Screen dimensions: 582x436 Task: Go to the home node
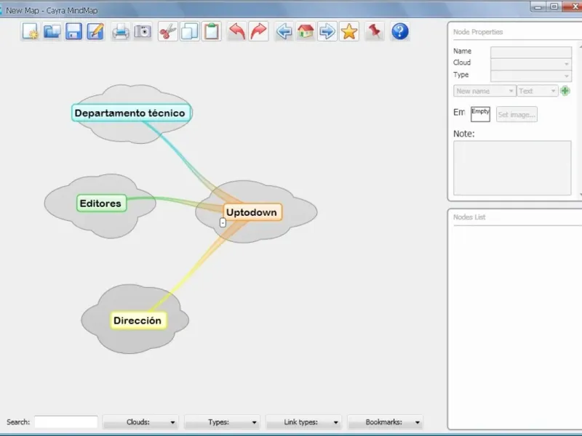[306, 31]
